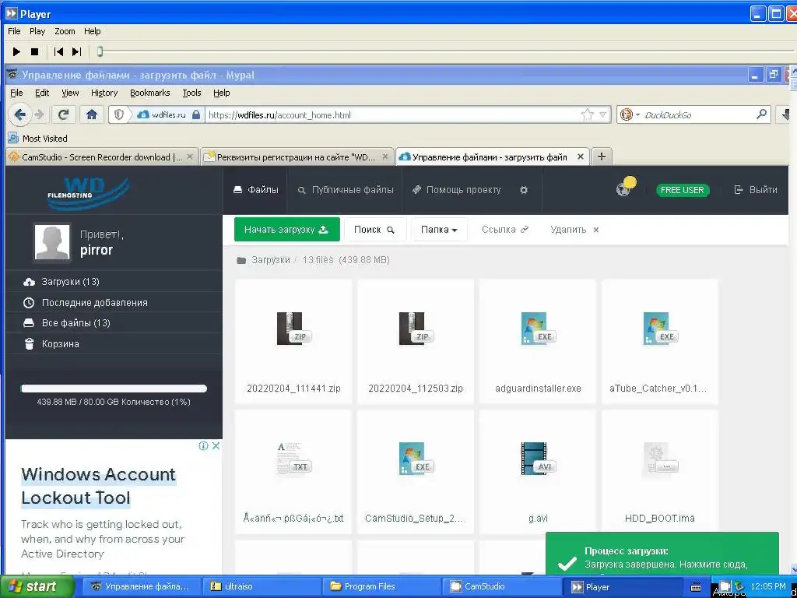Switch to ultraiso in the taskbar
Screen dimensions: 797x598
coord(263,587)
